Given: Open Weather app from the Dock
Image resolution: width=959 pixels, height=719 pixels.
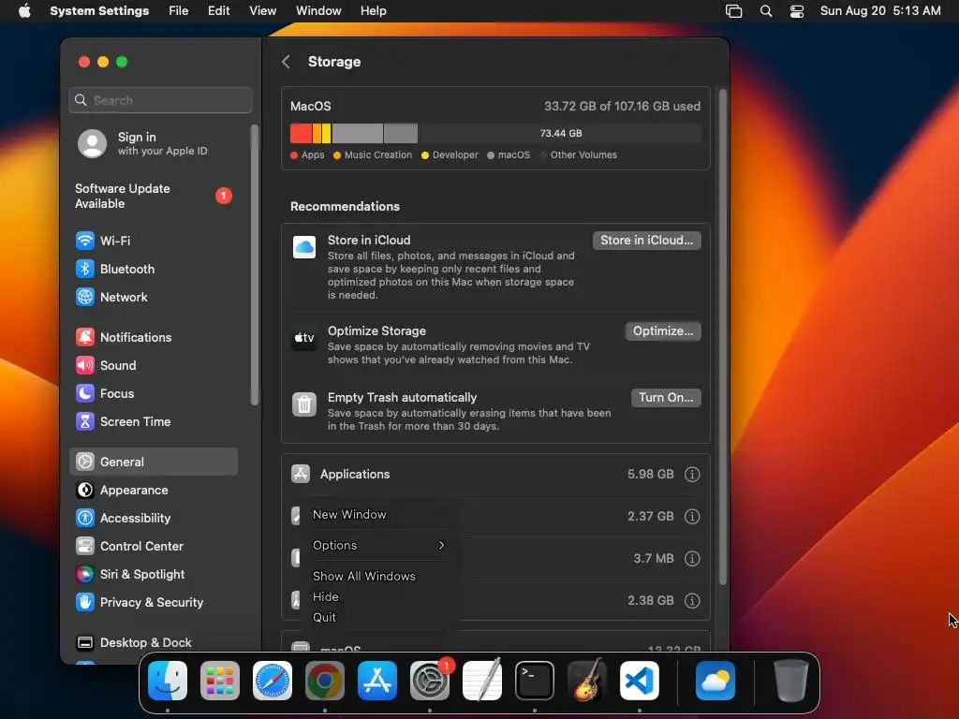Looking at the screenshot, I should point(715,681).
